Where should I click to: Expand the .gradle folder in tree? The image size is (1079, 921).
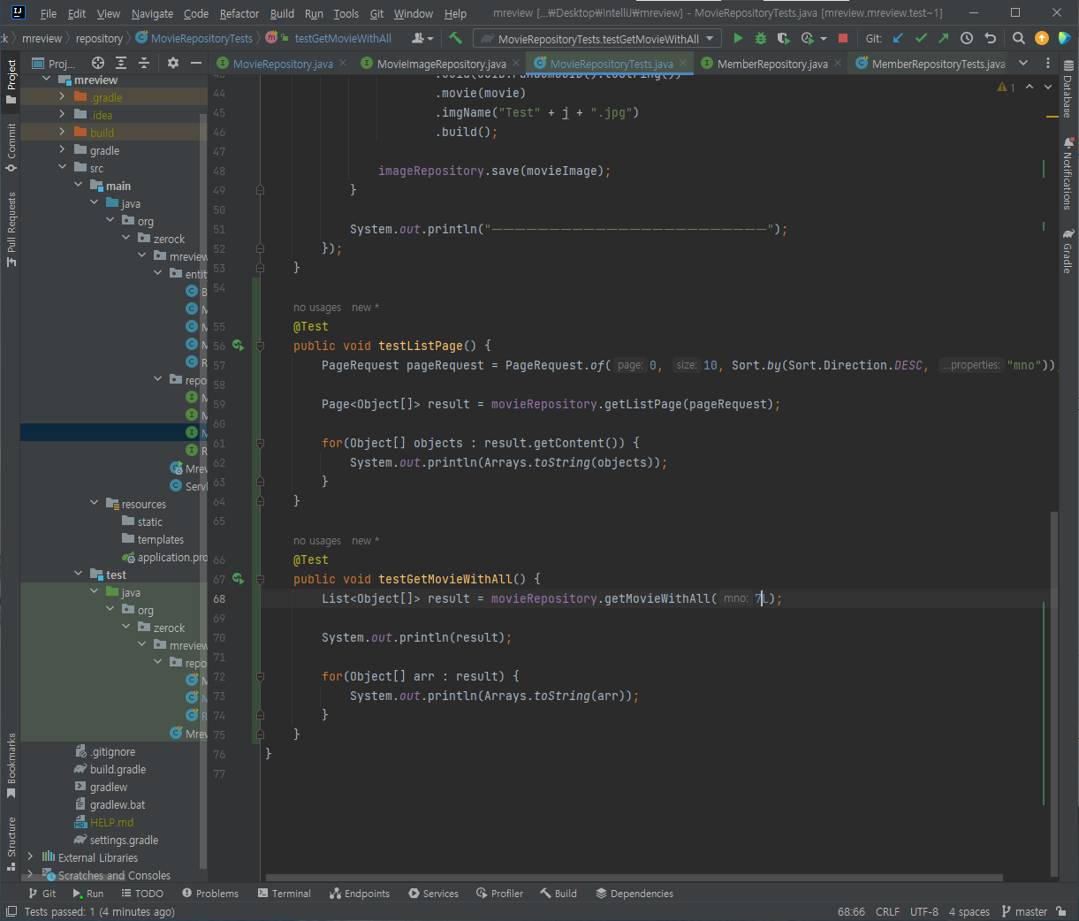[x=62, y=97]
